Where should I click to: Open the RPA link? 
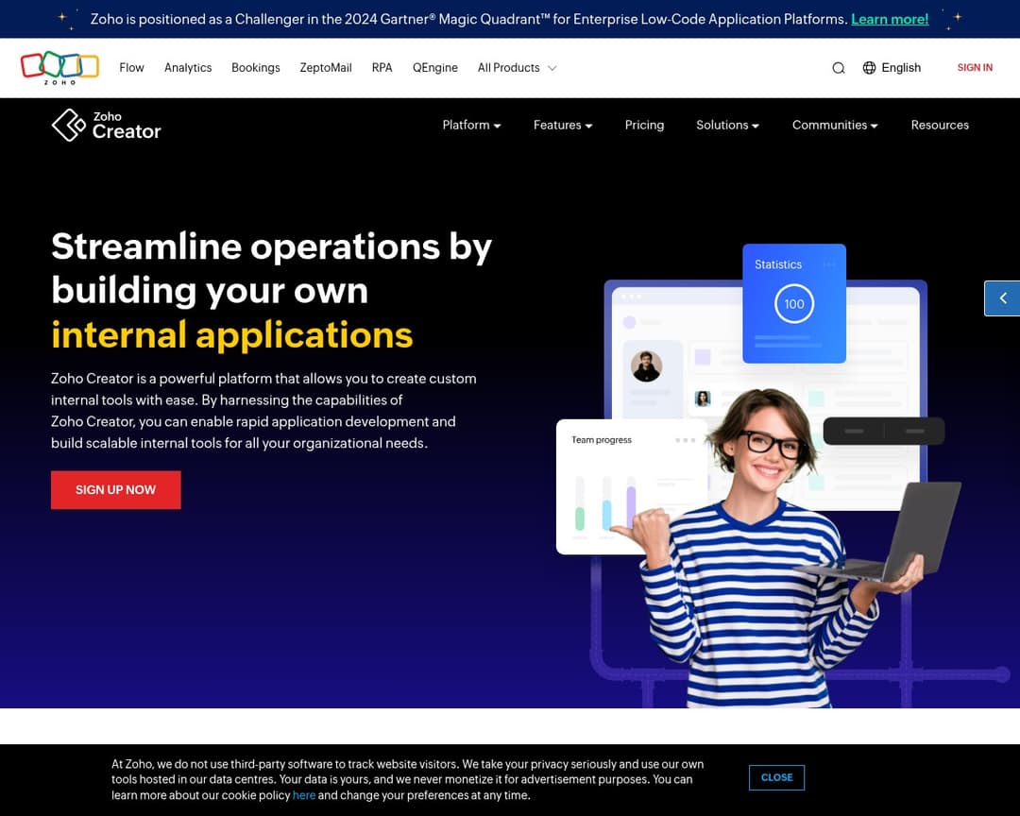click(382, 68)
